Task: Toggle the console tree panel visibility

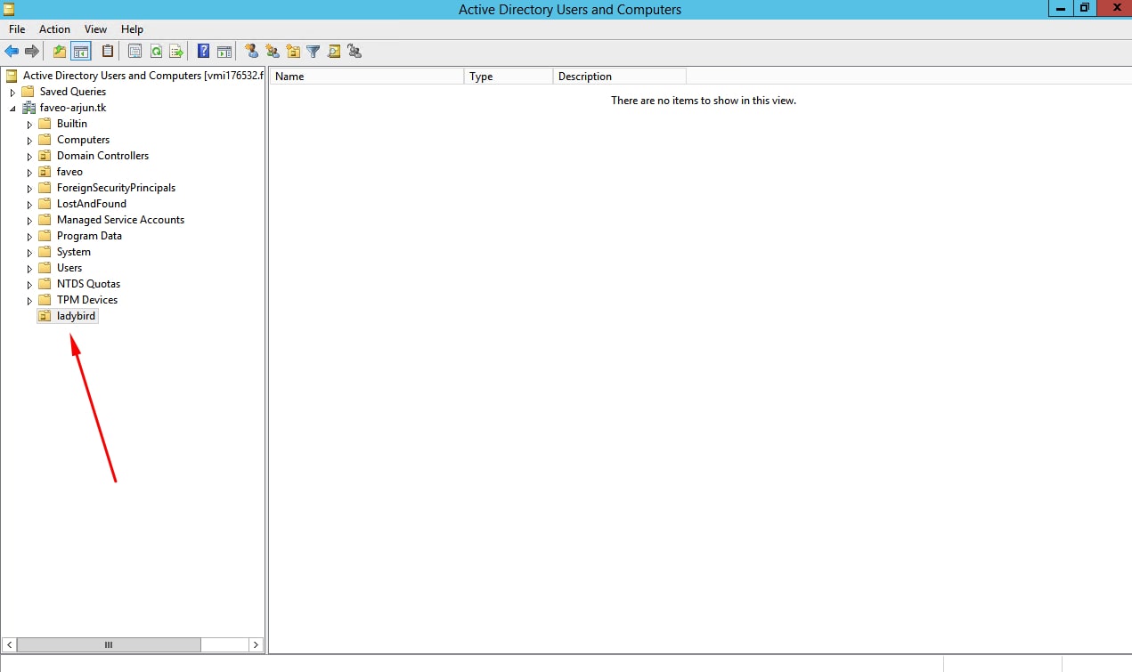Action: [x=81, y=51]
